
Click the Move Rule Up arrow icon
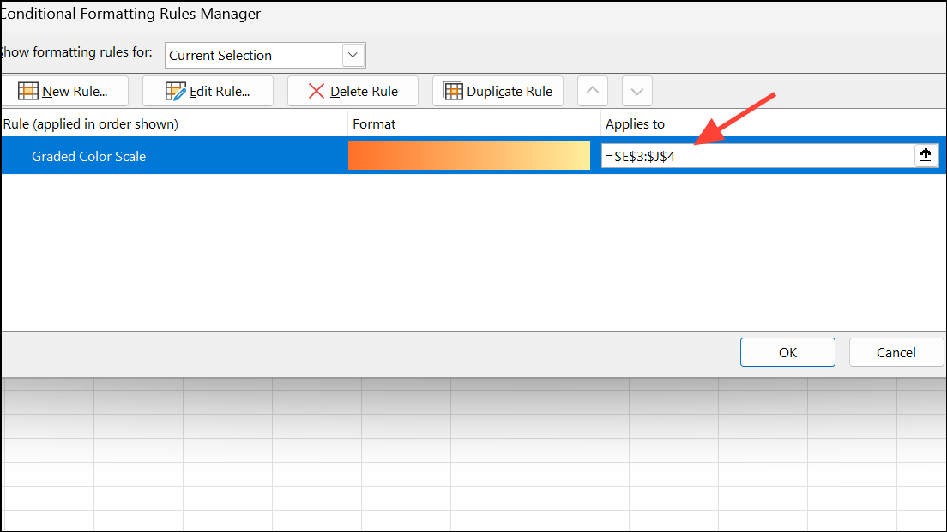(x=592, y=90)
